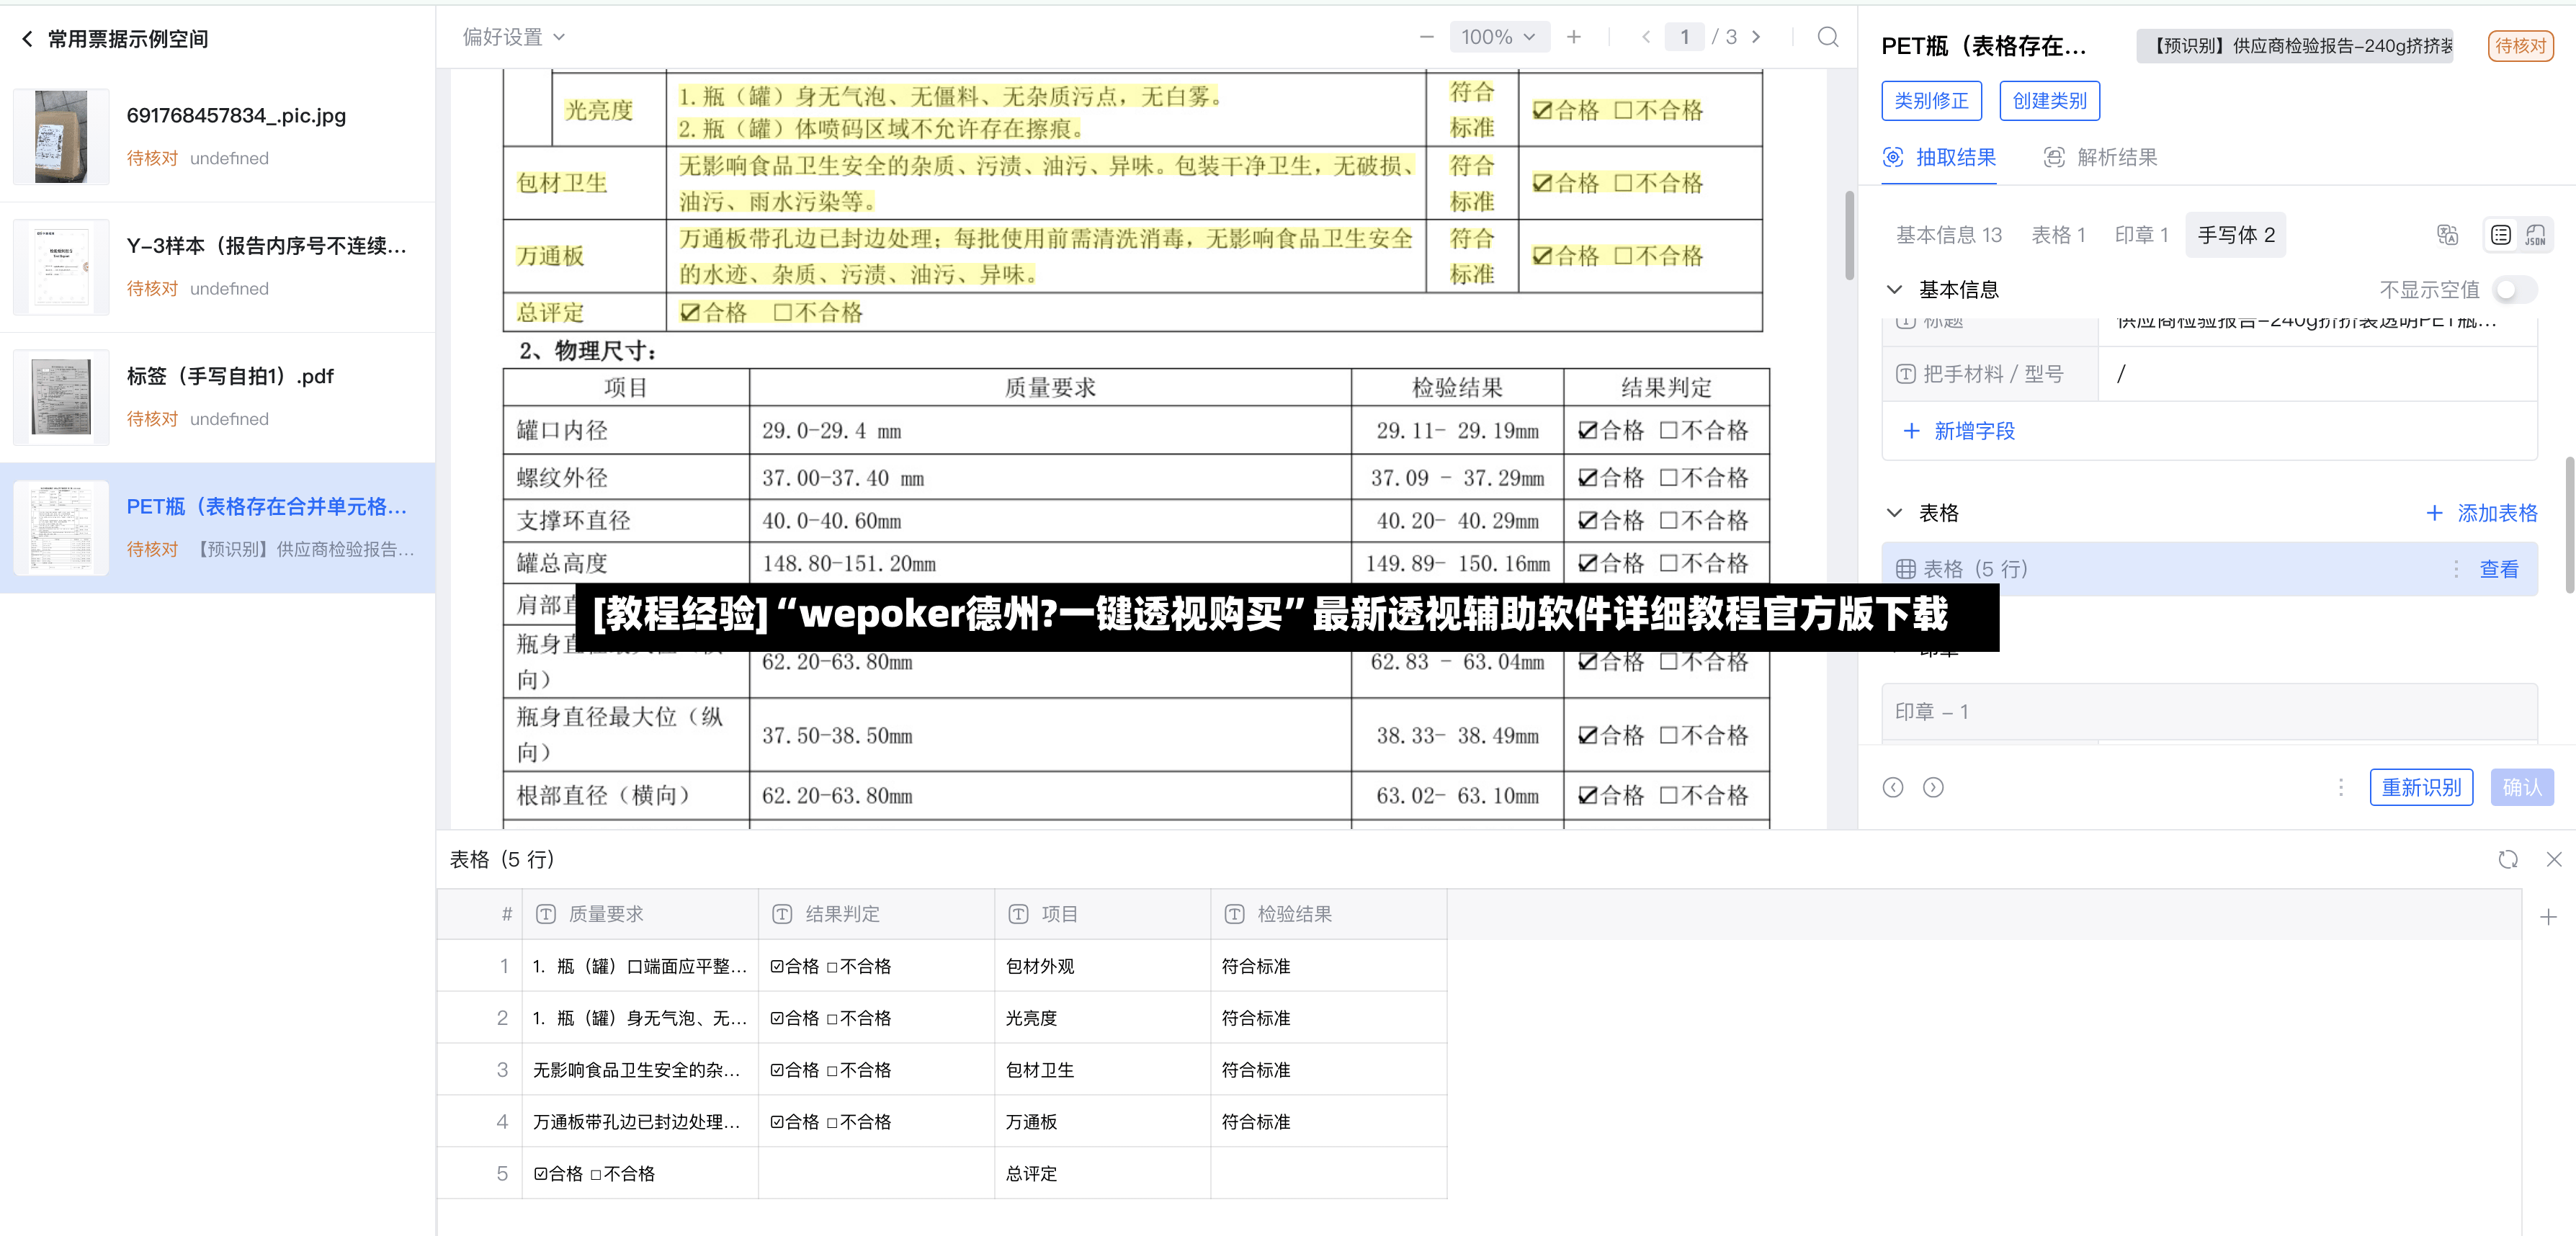
Task: Click table cell 光亮度 in row 2
Action: pos(1102,1018)
